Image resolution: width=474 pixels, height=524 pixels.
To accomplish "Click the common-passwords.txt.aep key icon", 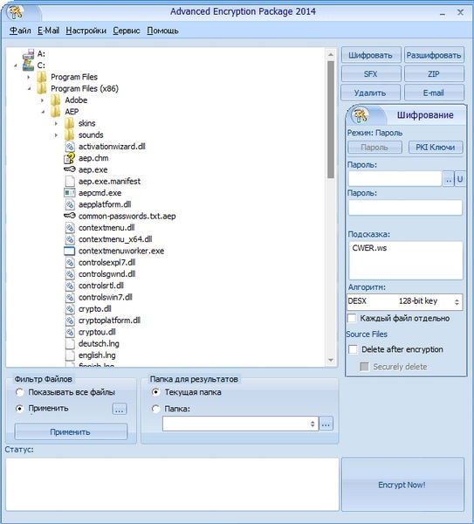I will (x=70, y=216).
